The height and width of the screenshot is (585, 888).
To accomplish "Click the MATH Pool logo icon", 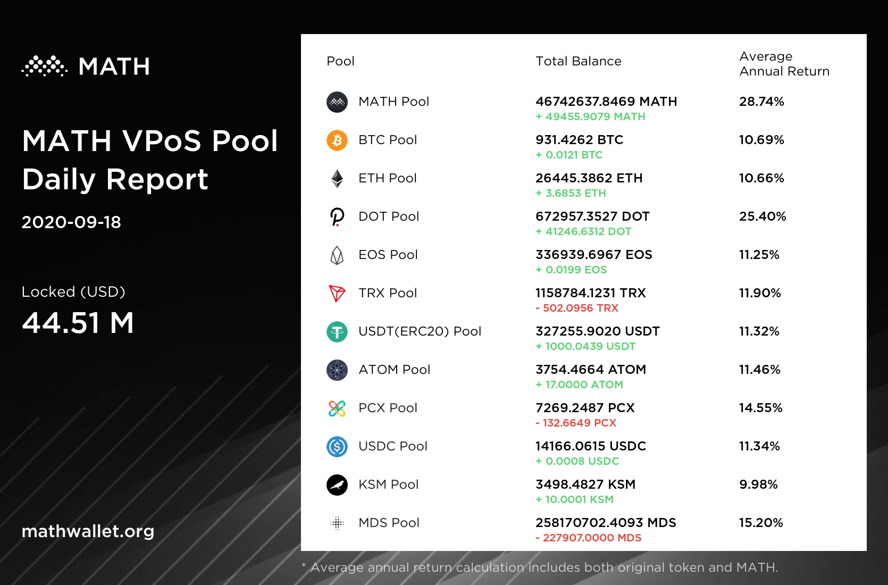I will [337, 102].
